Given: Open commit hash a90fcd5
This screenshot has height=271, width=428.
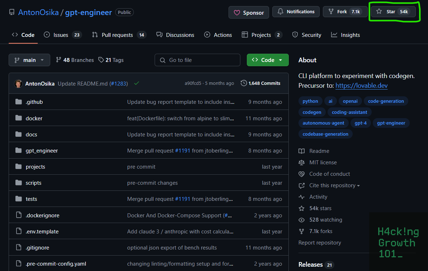Looking at the screenshot, I should (193, 83).
